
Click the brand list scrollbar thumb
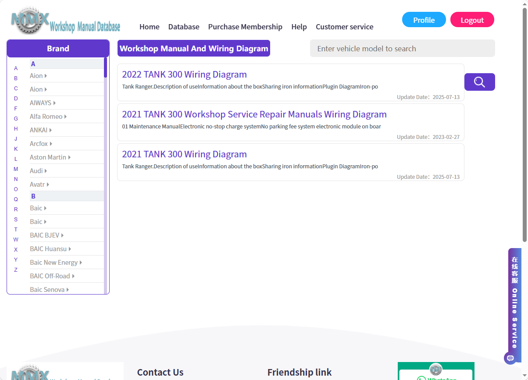(x=106, y=67)
